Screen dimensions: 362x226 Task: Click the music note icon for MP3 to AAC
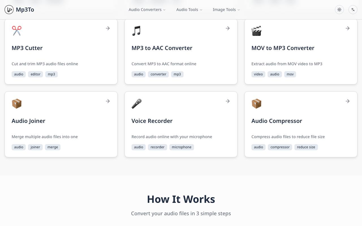[x=136, y=31]
